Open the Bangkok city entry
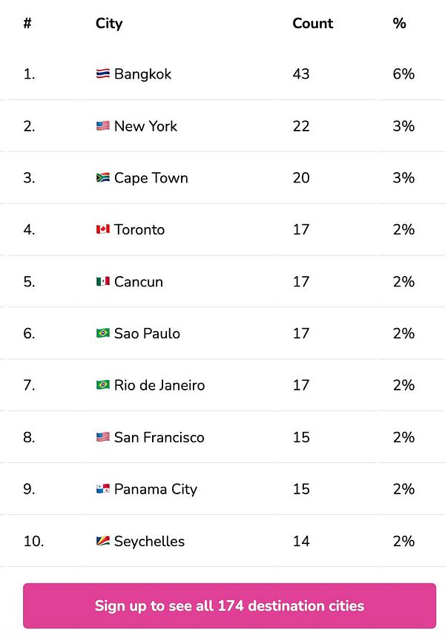Image resolution: width=445 pixels, height=639 pixels. (142, 74)
